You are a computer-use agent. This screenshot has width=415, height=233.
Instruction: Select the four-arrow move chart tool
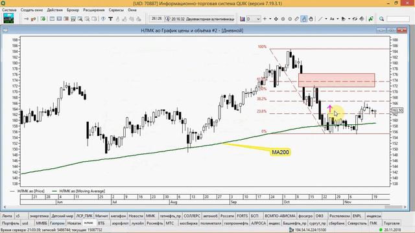(276, 19)
